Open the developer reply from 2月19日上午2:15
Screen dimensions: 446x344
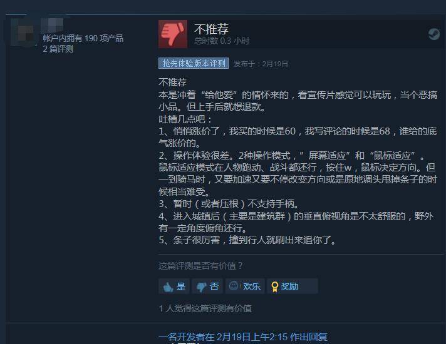click(x=243, y=337)
